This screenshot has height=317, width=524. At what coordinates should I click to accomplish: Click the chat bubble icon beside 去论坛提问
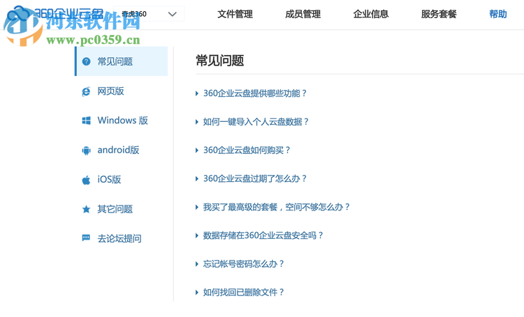(86, 238)
